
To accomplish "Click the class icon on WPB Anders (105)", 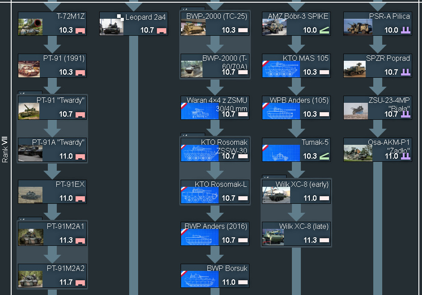I will point(324,114).
